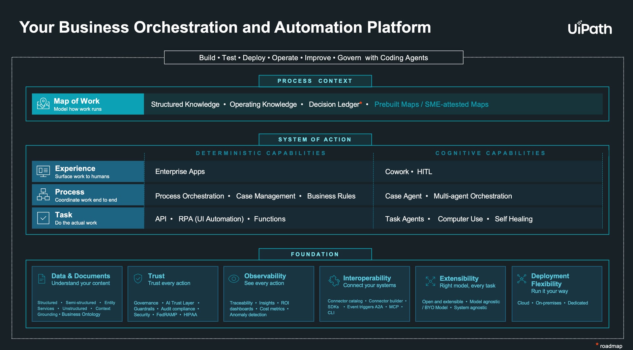Click HITL text
Viewport: 633px width, 350px height.
click(x=424, y=172)
